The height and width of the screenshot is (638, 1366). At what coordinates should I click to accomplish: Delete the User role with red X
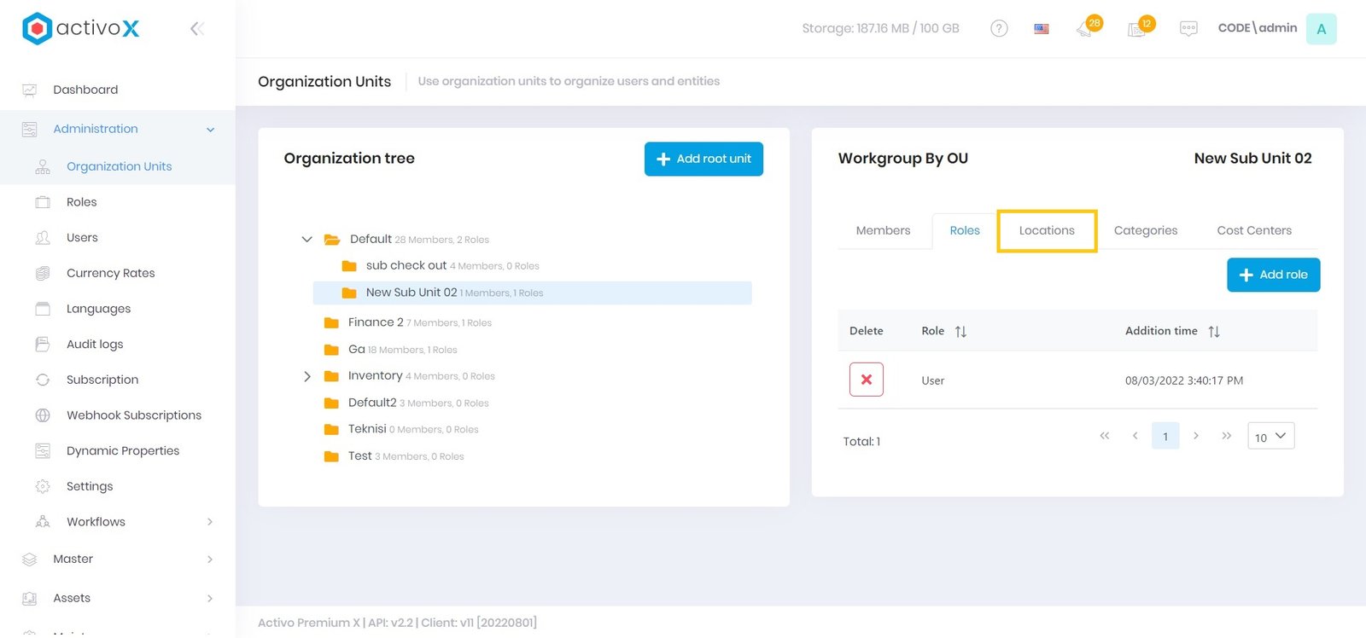tap(866, 380)
